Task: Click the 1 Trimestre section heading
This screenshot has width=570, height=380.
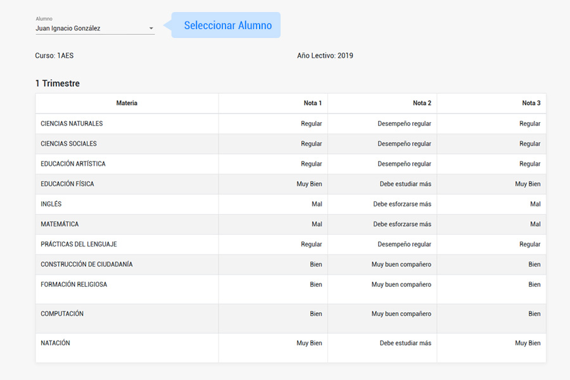Action: [58, 84]
